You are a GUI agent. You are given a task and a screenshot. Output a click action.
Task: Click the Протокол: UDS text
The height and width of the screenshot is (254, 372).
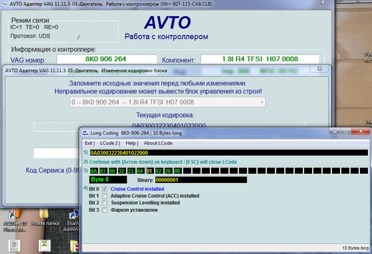(30, 36)
